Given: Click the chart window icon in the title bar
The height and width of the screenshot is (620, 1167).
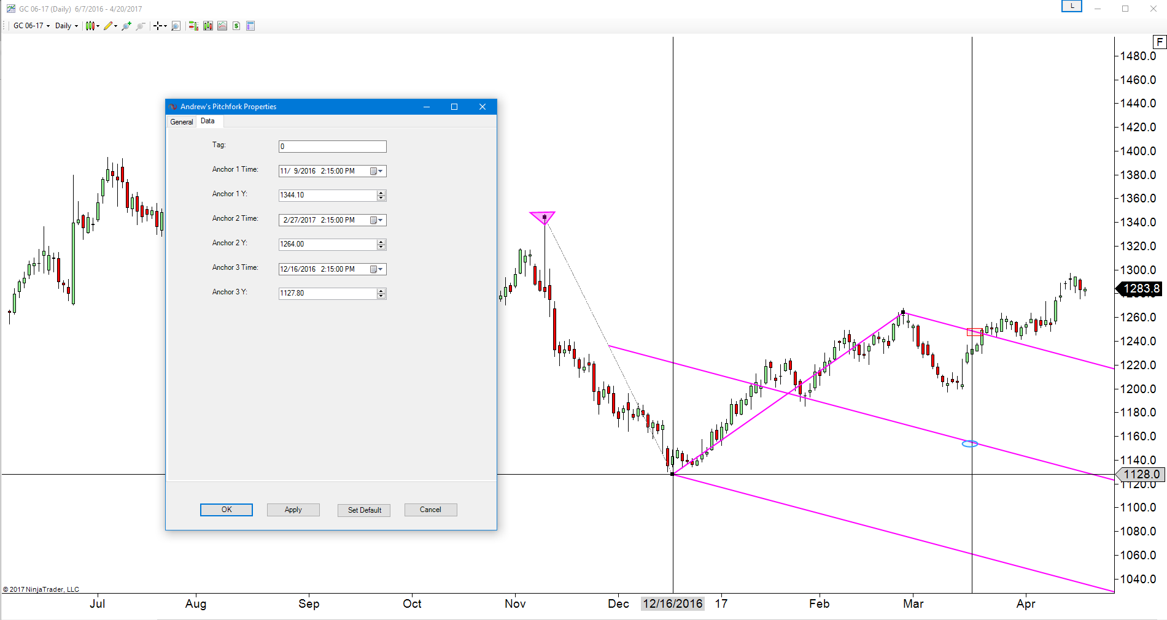Looking at the screenshot, I should [x=10, y=9].
